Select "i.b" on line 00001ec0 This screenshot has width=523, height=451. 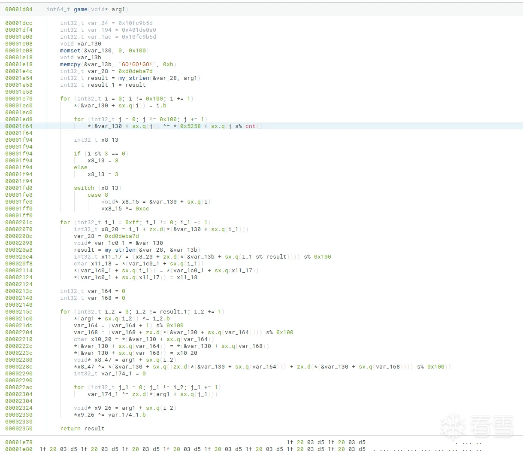[x=161, y=106]
